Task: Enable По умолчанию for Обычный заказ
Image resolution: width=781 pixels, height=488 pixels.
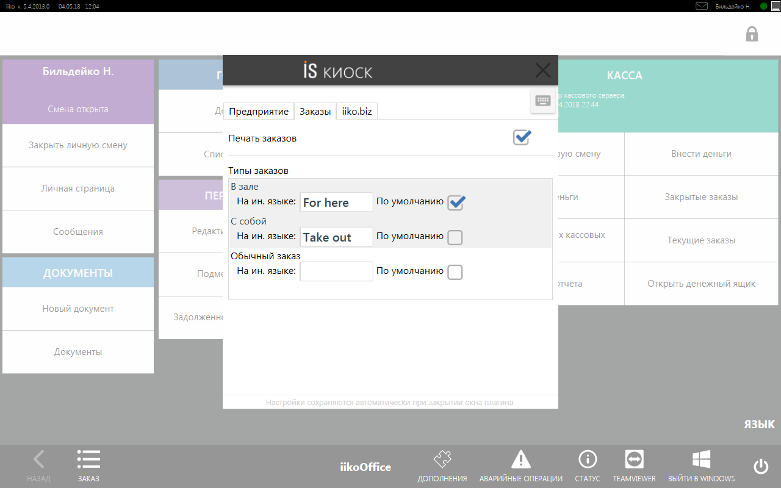Action: 455,272
